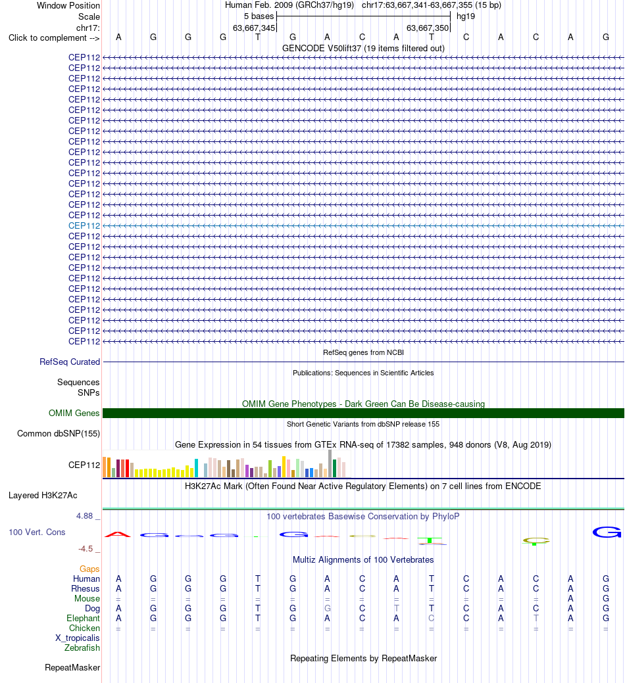Click the gray G in the Dog row
The width and height of the screenshot is (625, 683).
tap(328, 609)
